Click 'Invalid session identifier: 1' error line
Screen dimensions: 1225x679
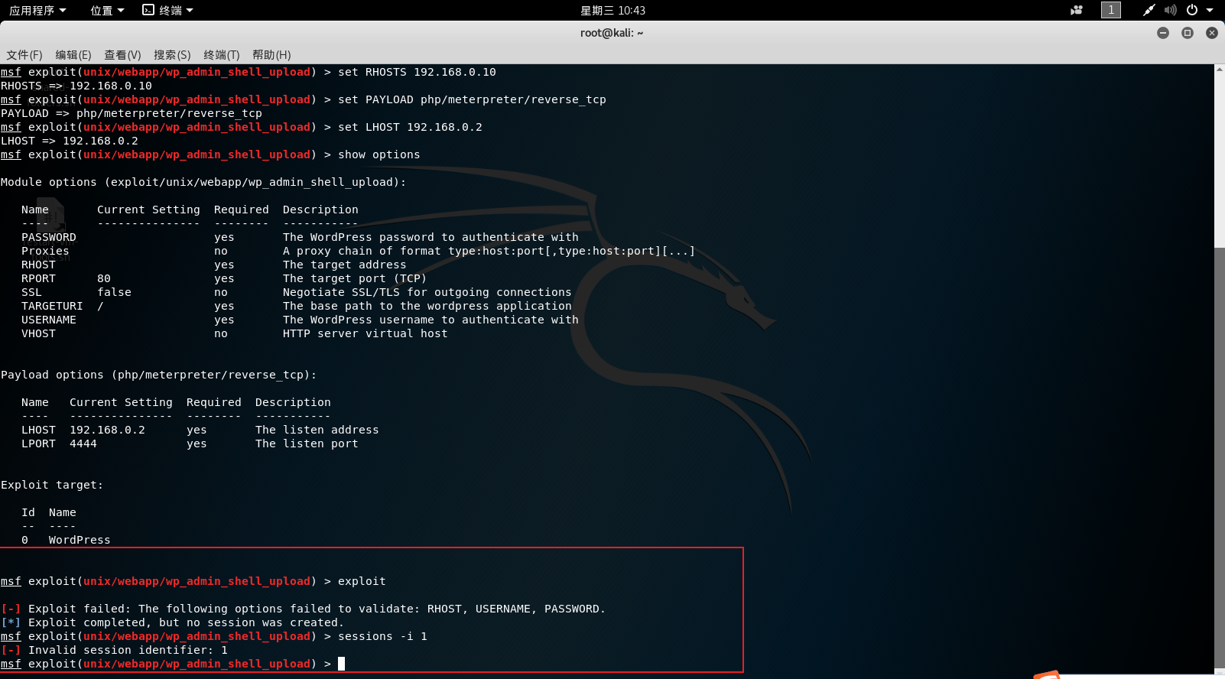pos(115,650)
